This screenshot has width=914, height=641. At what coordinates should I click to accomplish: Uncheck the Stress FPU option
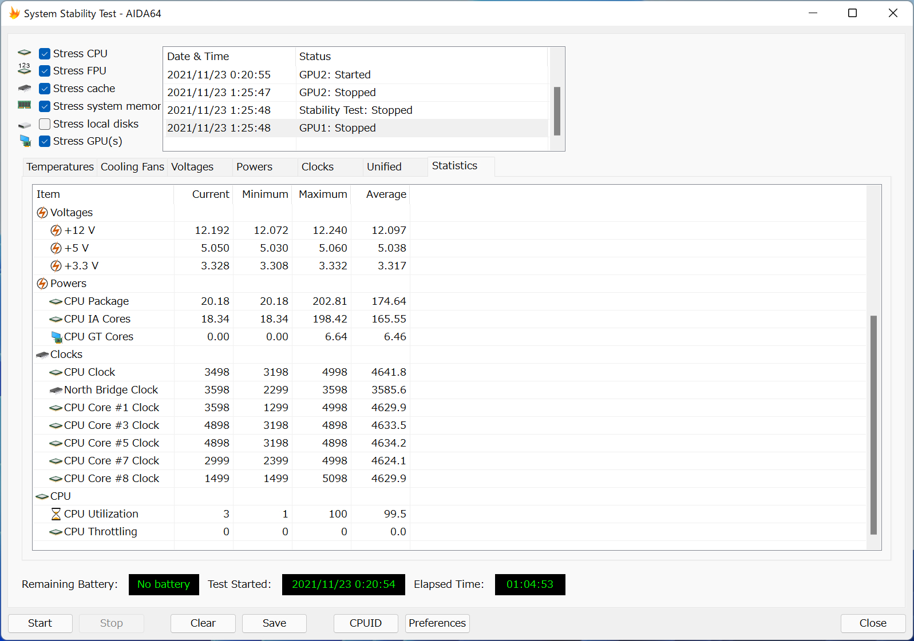45,71
